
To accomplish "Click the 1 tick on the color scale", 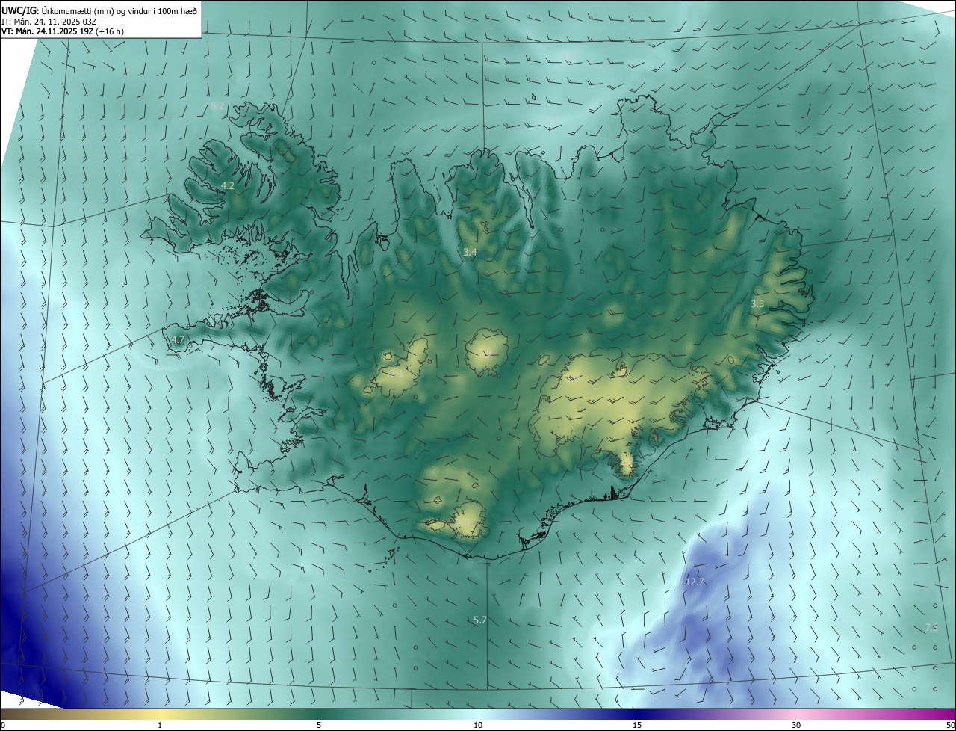I will click(x=160, y=725).
